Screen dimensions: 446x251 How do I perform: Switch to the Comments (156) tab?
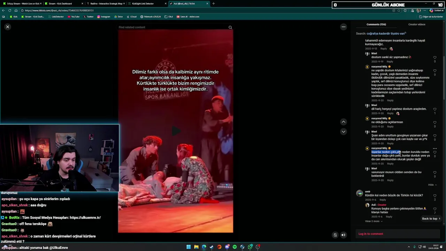point(376,24)
